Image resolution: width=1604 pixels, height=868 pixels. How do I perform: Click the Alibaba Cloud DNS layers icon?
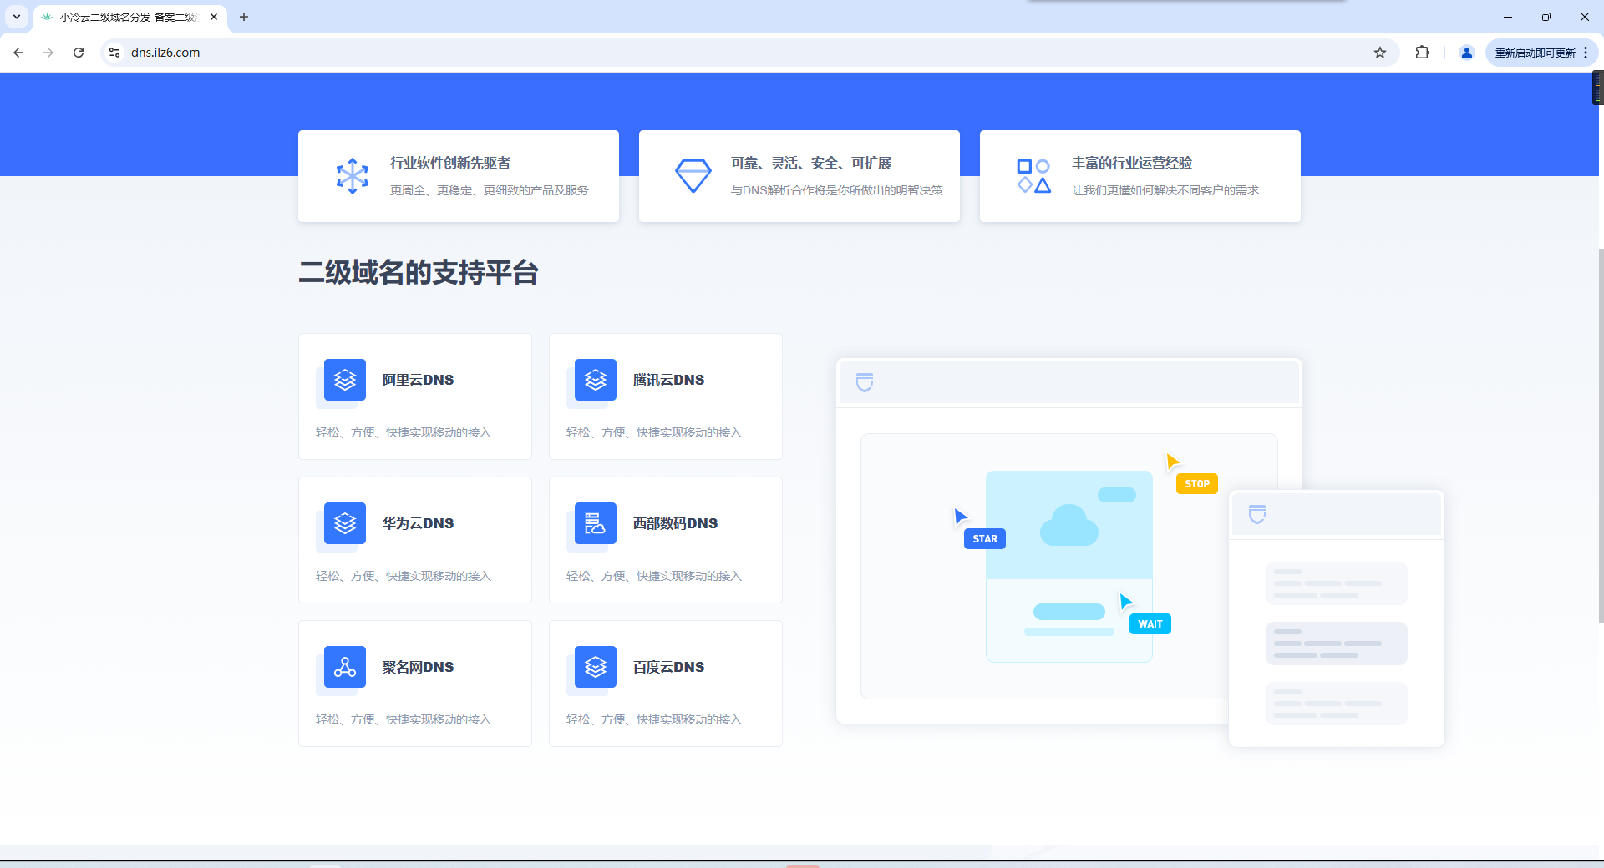tap(345, 380)
